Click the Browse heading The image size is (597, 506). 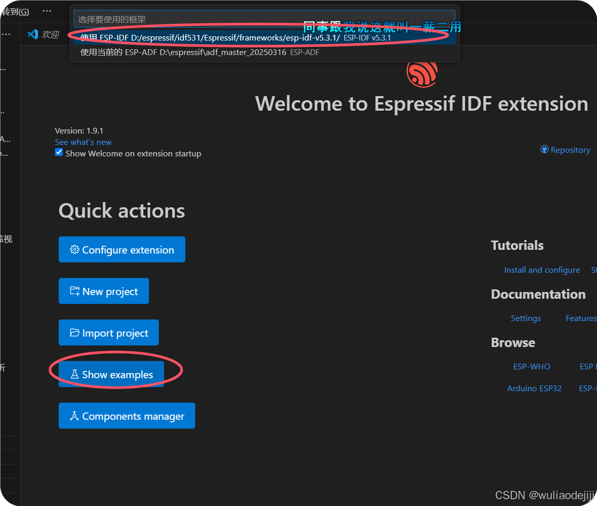[x=513, y=342]
